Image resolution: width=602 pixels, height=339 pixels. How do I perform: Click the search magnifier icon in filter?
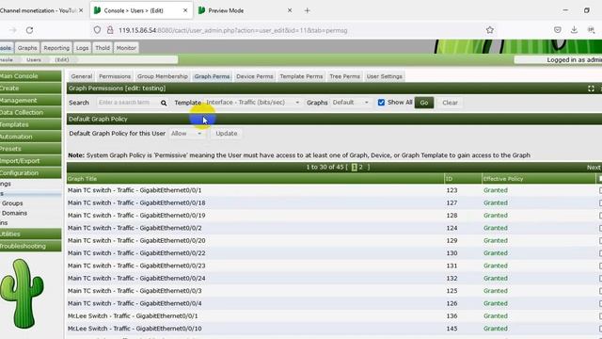point(164,103)
